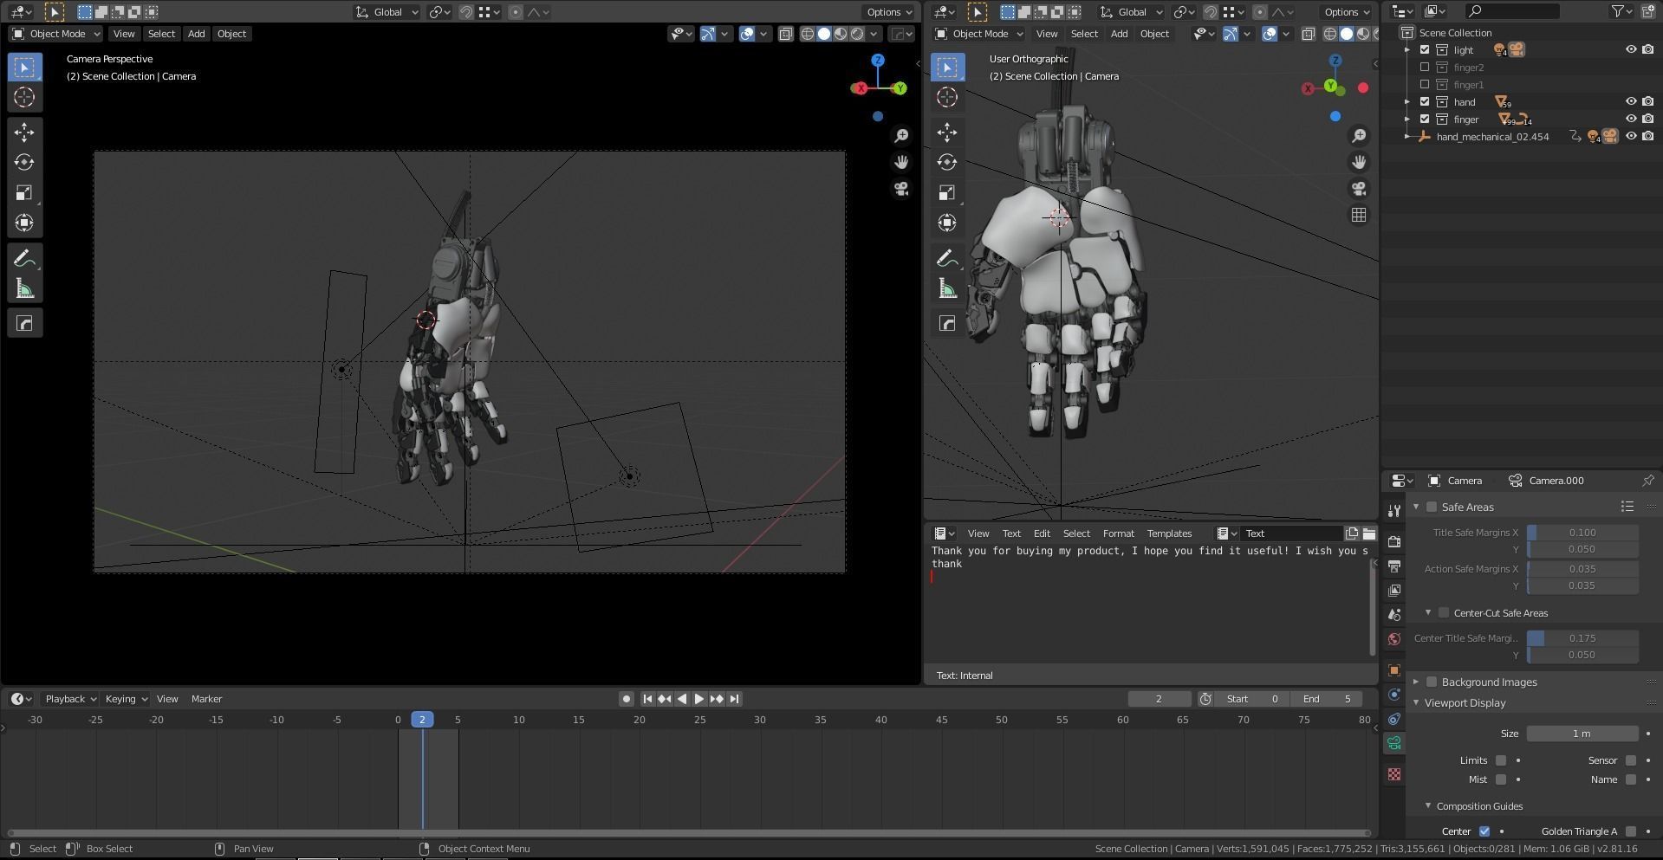This screenshot has height=860, width=1663.
Task: Open View Layer properties tab
Action: pos(1393,591)
